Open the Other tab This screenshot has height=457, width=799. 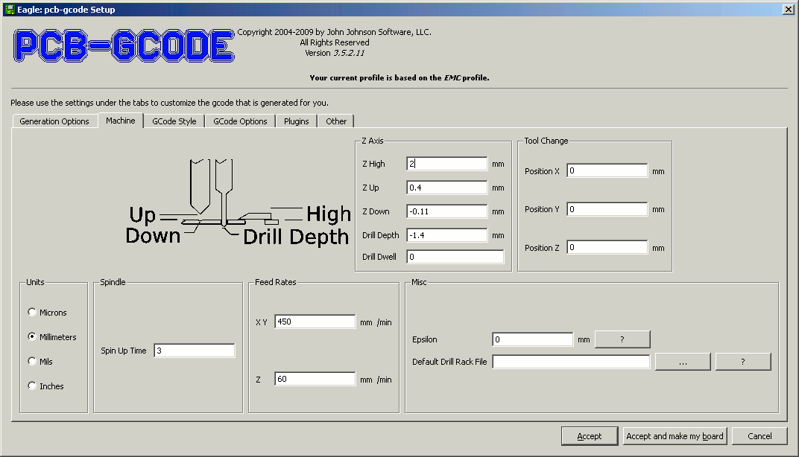point(336,121)
